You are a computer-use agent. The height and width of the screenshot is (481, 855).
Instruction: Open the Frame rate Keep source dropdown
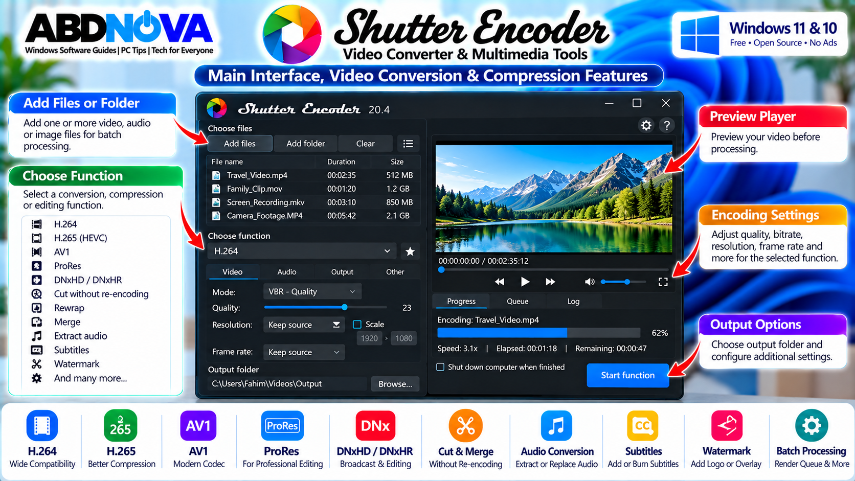(304, 352)
